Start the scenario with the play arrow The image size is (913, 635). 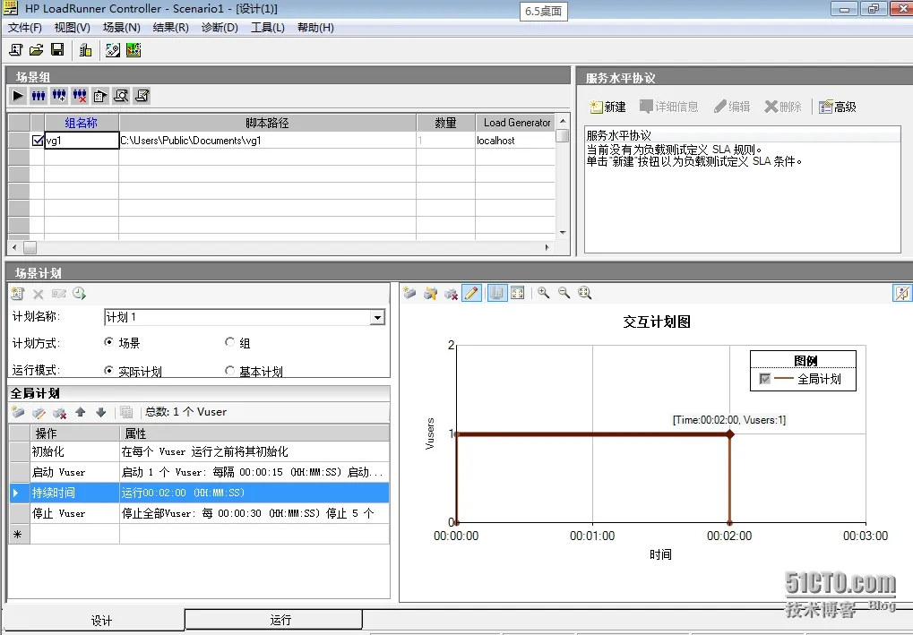(x=18, y=96)
